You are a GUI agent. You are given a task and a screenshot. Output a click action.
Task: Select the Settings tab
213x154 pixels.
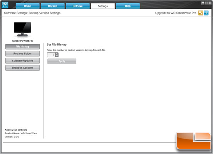click(x=103, y=6)
